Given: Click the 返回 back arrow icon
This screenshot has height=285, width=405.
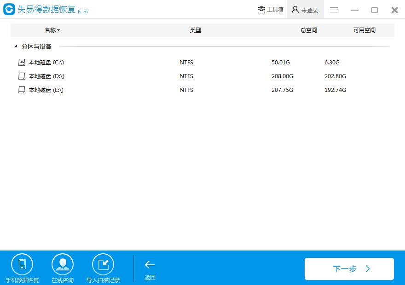Looking at the screenshot, I should coord(149,265).
